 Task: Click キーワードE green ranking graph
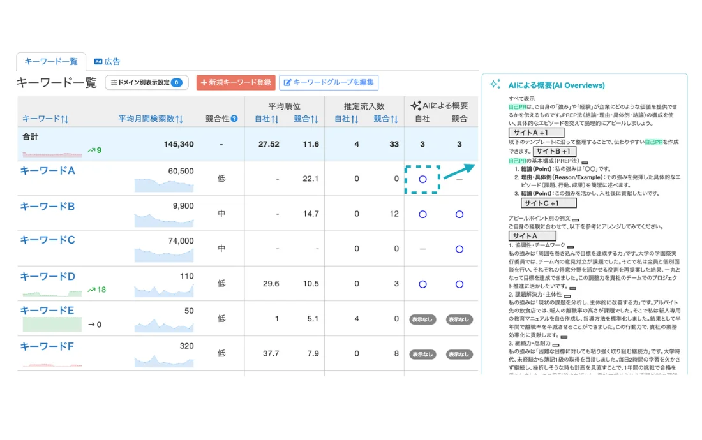[52, 324]
